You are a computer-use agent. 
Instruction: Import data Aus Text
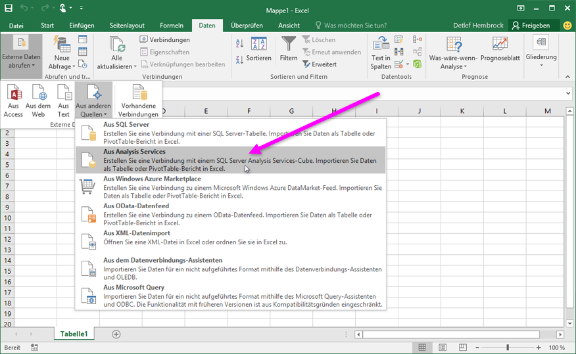click(x=64, y=100)
